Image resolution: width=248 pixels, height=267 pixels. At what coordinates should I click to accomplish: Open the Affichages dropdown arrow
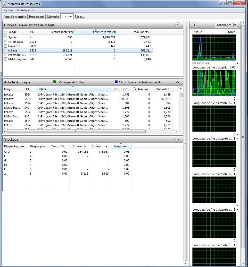235,25
